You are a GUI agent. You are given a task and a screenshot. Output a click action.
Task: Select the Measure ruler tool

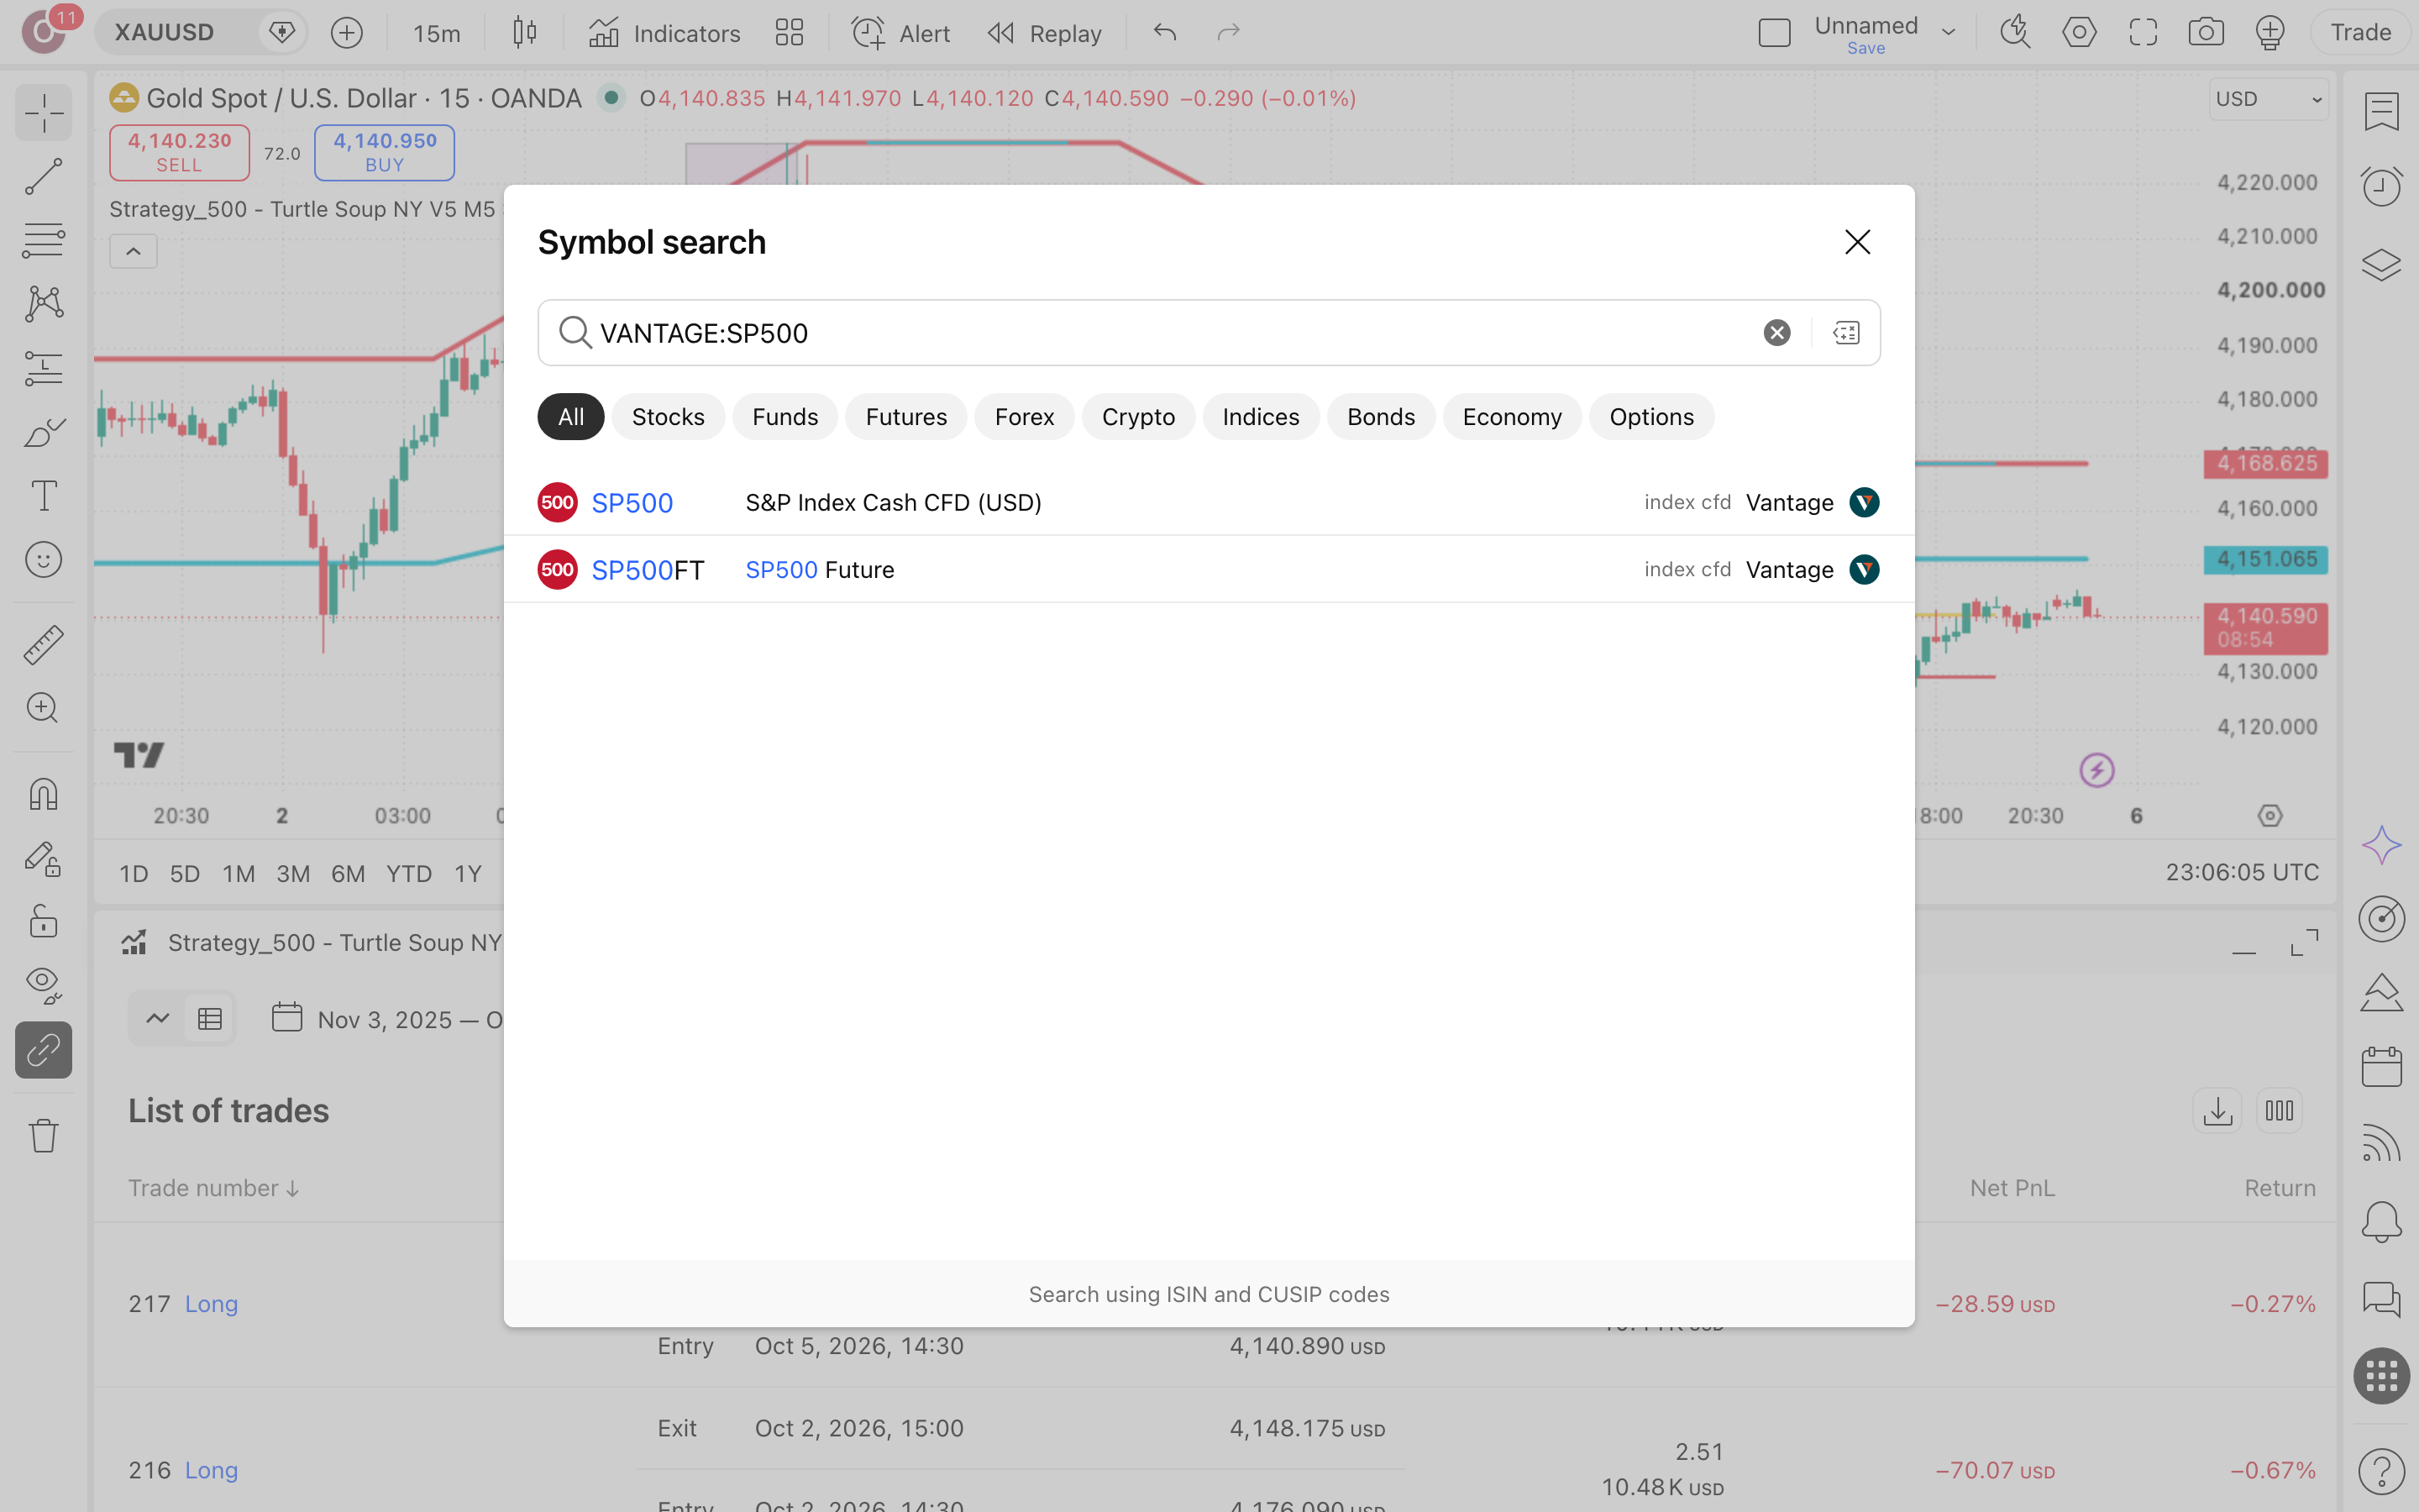click(43, 645)
